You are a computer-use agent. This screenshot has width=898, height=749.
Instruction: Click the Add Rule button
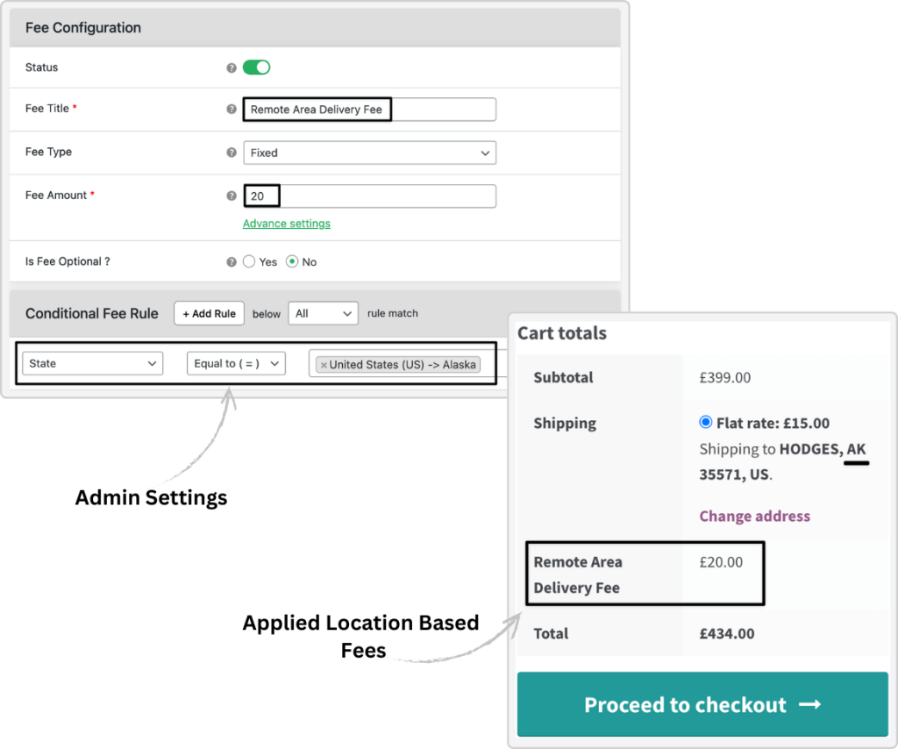point(209,313)
